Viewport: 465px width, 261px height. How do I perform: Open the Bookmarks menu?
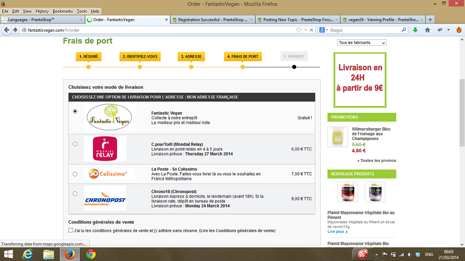pyautogui.click(x=63, y=11)
